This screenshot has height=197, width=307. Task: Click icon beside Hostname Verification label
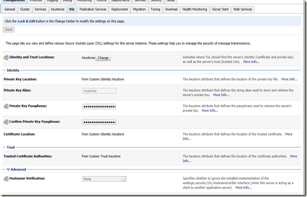click(x=6, y=179)
